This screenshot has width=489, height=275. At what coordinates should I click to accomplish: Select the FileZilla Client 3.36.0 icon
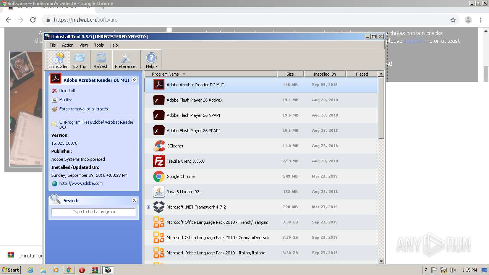[159, 161]
